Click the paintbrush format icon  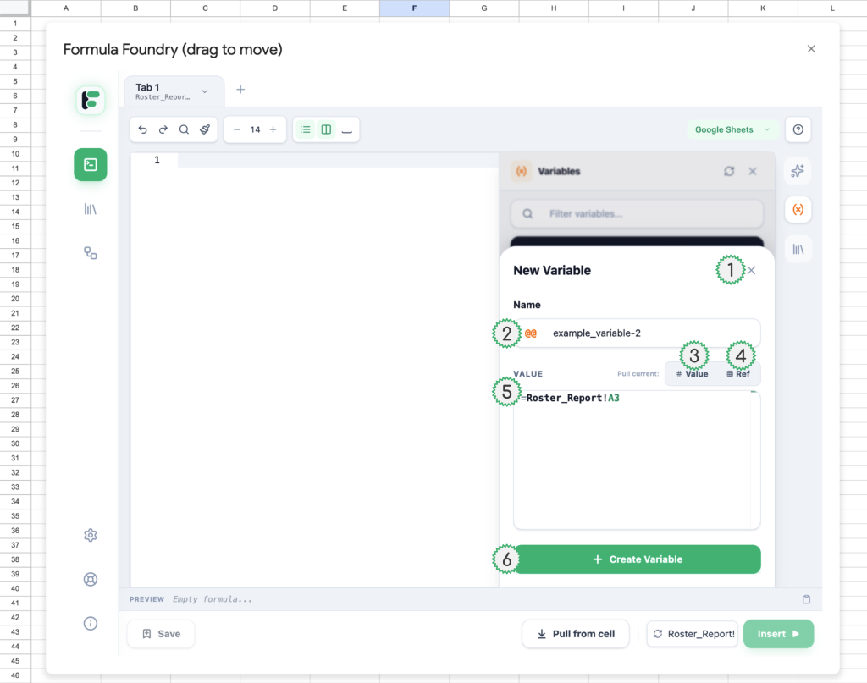pos(205,129)
